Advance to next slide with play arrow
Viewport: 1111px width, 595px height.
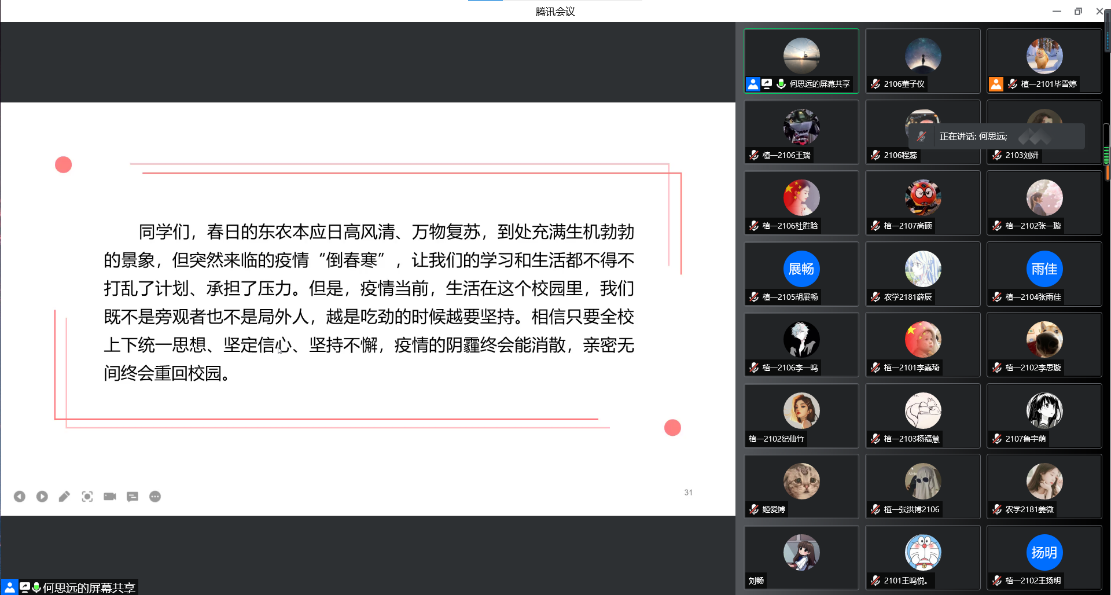click(x=42, y=497)
